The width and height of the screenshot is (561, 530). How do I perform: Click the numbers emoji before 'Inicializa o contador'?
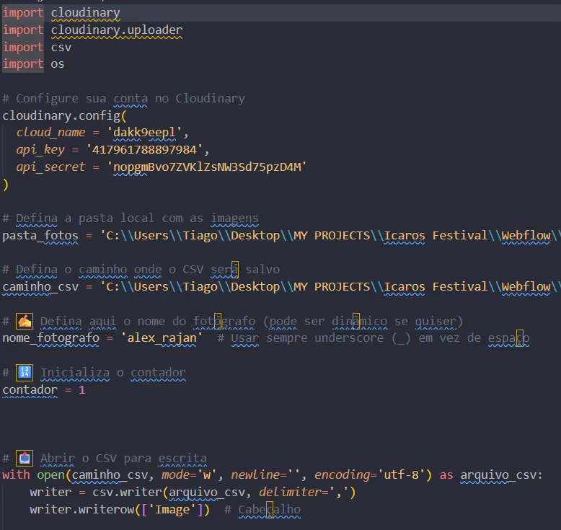25,372
